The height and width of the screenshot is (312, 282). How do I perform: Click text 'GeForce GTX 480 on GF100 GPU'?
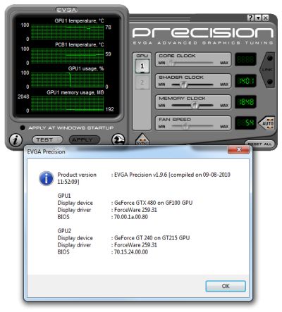pos(153,203)
